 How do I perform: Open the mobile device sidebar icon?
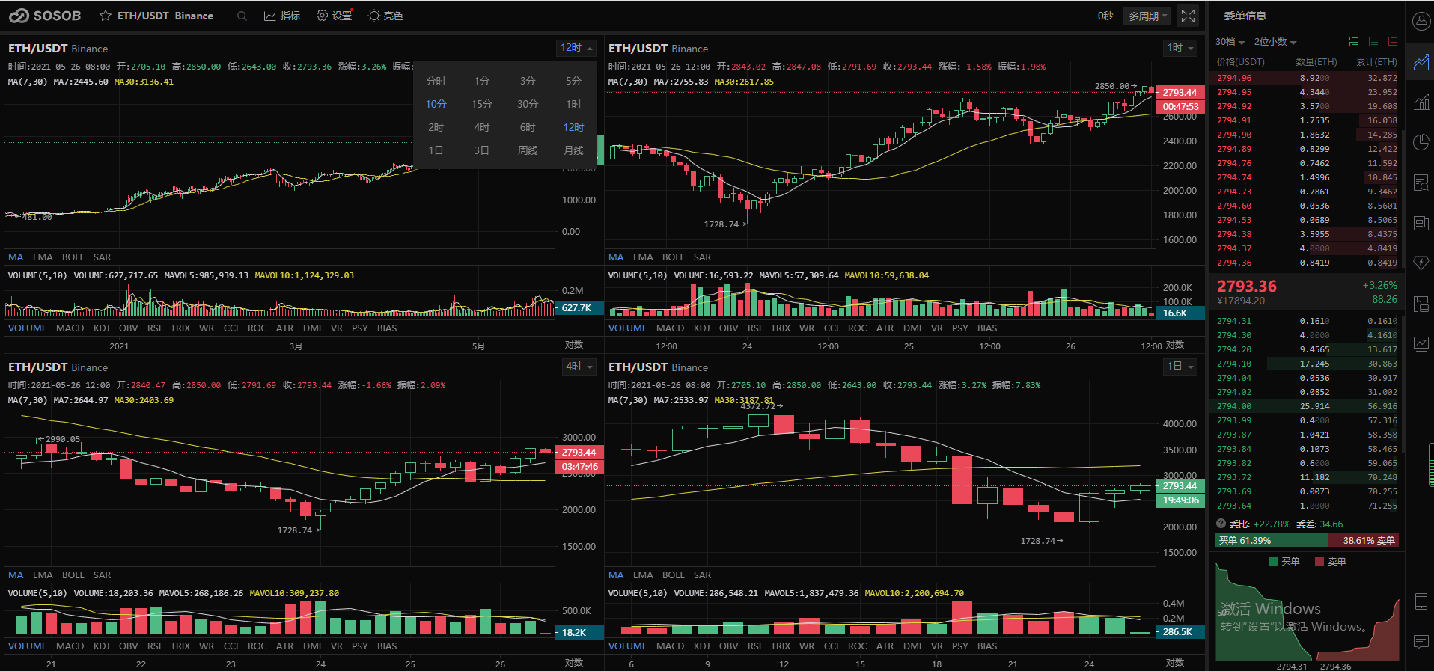pos(1421,601)
